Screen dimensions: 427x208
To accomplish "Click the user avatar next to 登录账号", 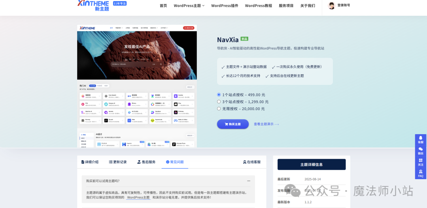I will click(x=331, y=6).
